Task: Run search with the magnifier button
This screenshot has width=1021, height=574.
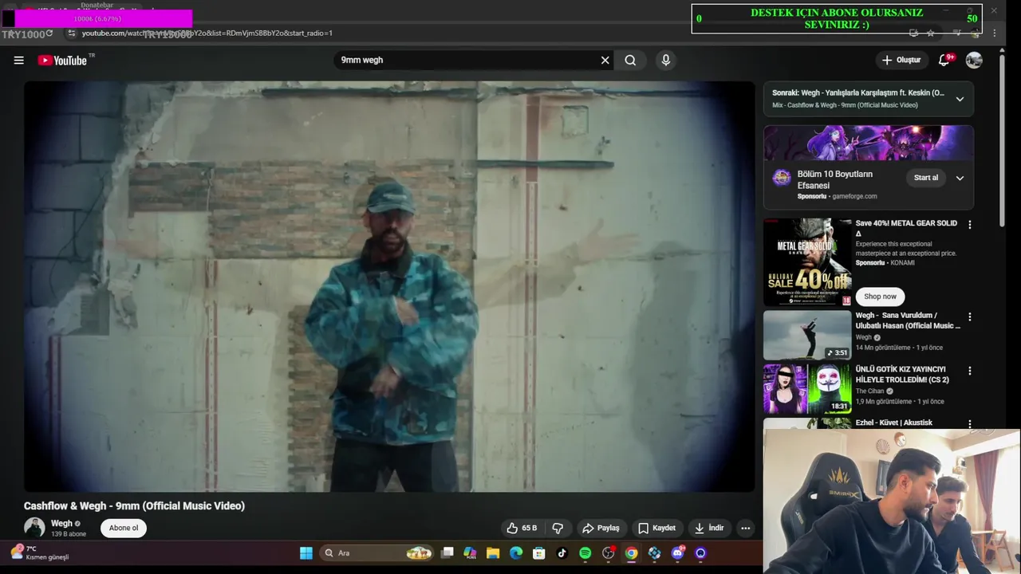Action: tap(630, 60)
